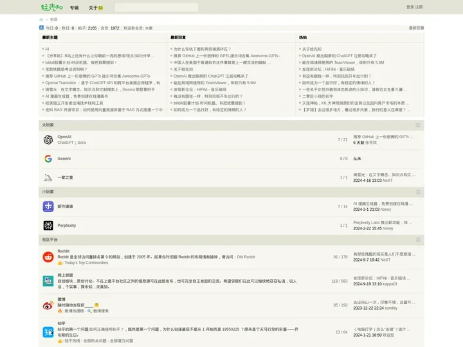
Task: Open the 网上邻居 forum title
Action: click(x=65, y=275)
